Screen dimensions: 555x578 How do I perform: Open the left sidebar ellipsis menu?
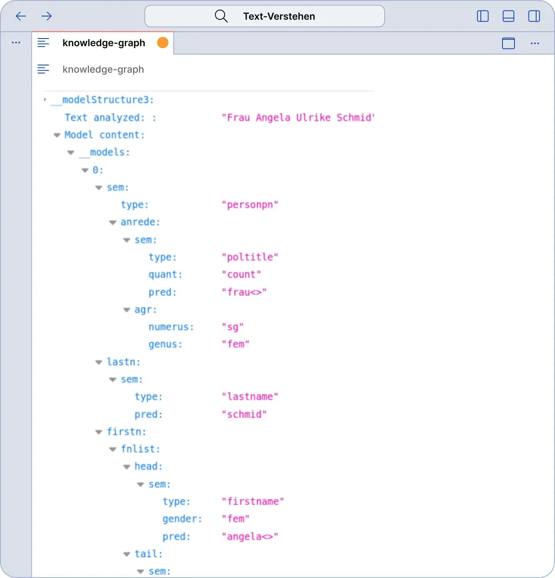click(x=16, y=43)
